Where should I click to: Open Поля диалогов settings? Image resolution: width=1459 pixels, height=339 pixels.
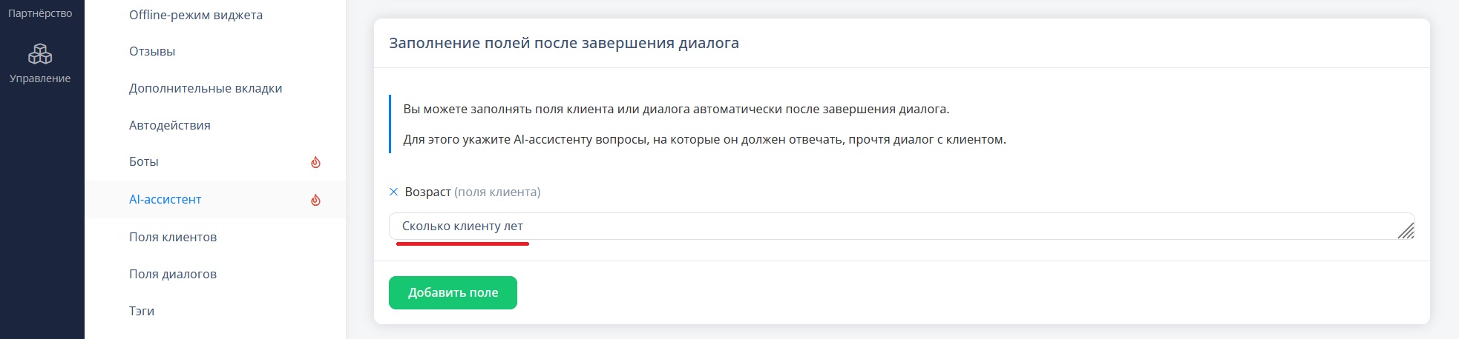[x=173, y=274]
